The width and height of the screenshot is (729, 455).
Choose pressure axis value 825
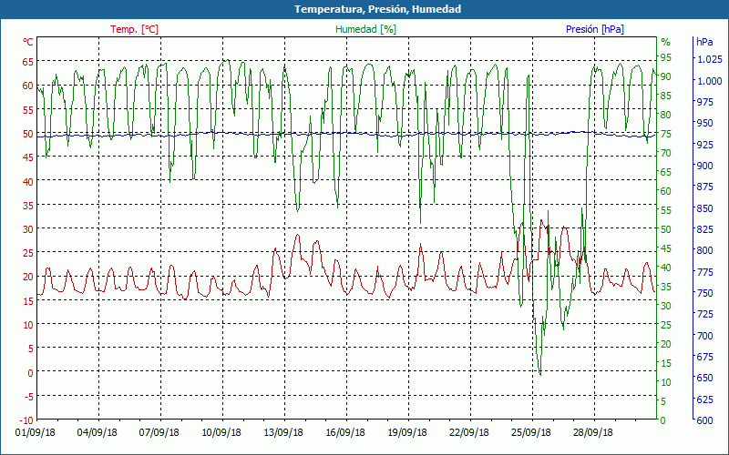(x=705, y=229)
